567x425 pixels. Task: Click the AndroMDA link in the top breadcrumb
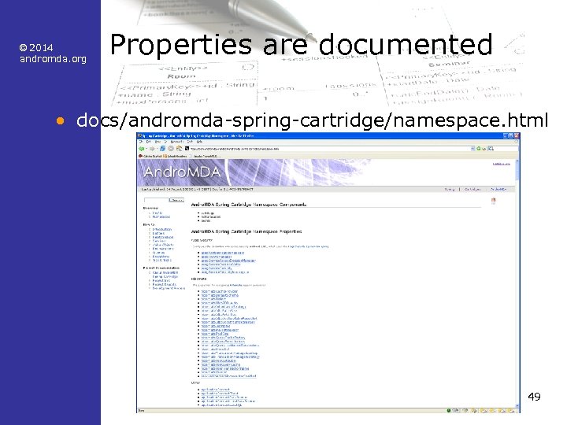(498, 190)
